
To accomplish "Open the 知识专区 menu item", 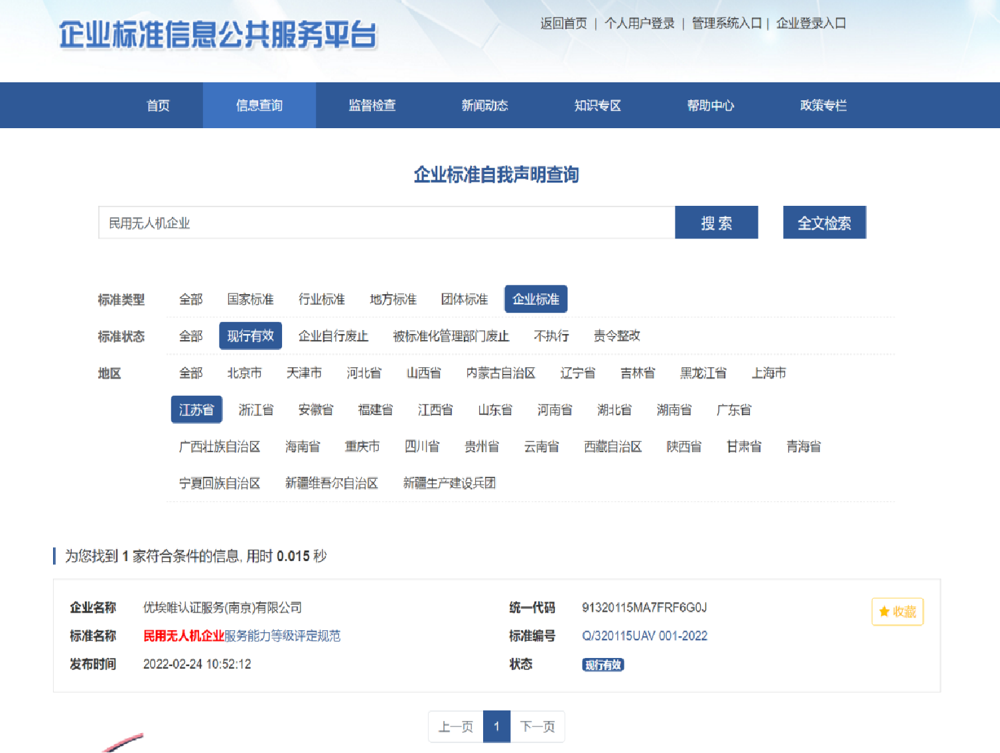I will point(597,105).
